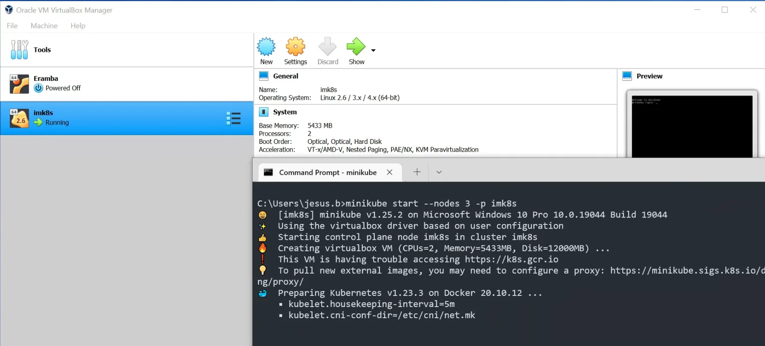Open a new terminal tab
The image size is (765, 346).
click(x=417, y=172)
